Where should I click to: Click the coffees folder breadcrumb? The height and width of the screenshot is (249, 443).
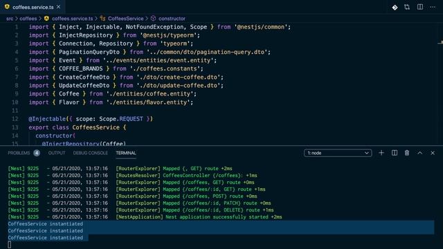tap(28, 19)
